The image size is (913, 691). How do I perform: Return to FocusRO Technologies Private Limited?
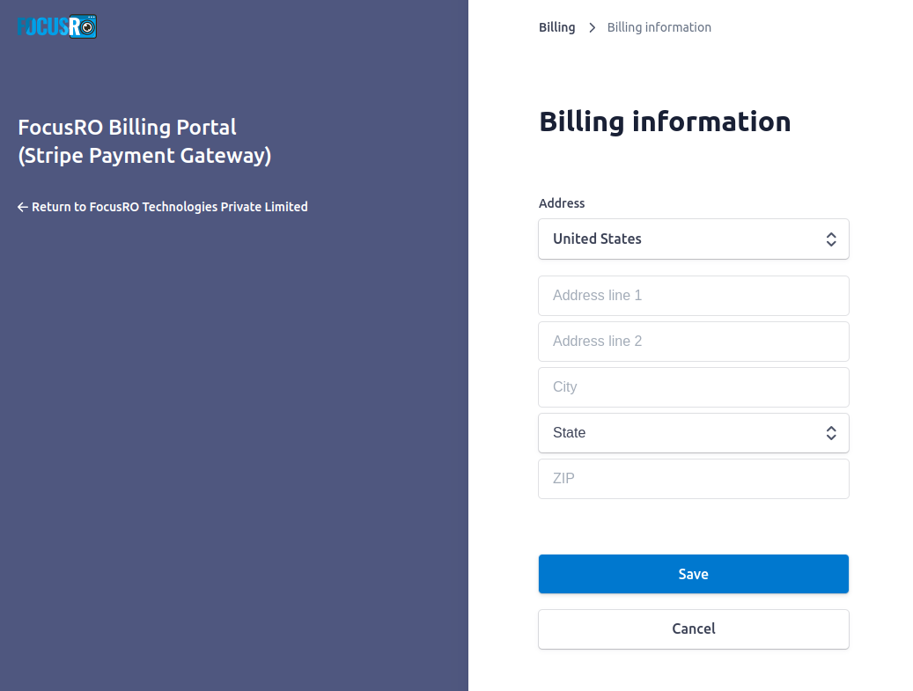pos(163,207)
